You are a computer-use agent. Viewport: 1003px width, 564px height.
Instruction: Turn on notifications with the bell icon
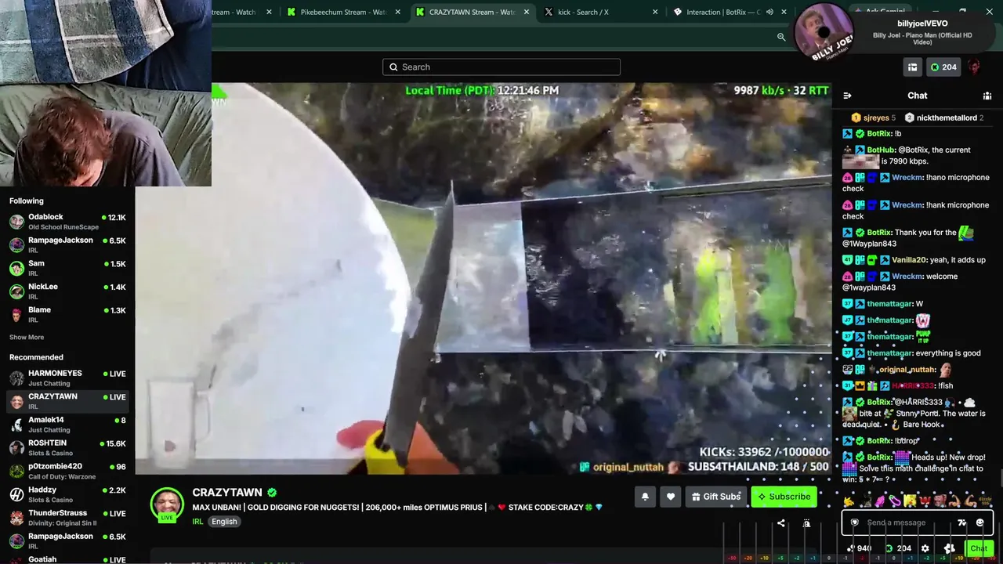click(x=645, y=497)
